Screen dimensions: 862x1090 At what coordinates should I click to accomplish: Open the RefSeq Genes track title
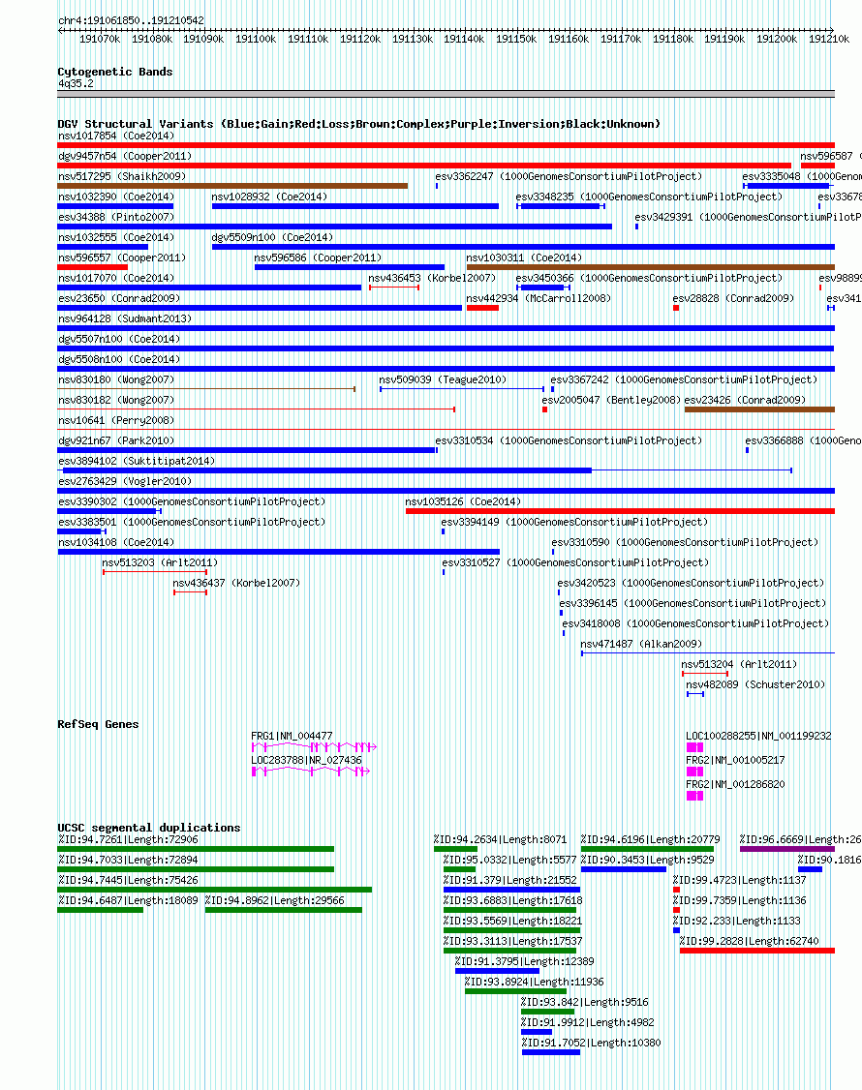coord(98,724)
